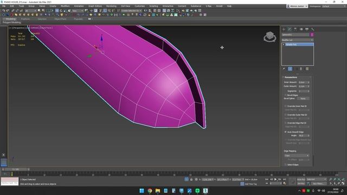Click the Bevel Spline None button
Screen dimensions: 347x195
(303, 99)
